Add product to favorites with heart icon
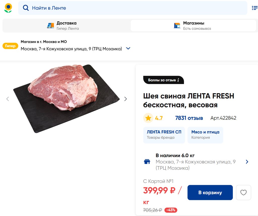 click(x=243, y=193)
